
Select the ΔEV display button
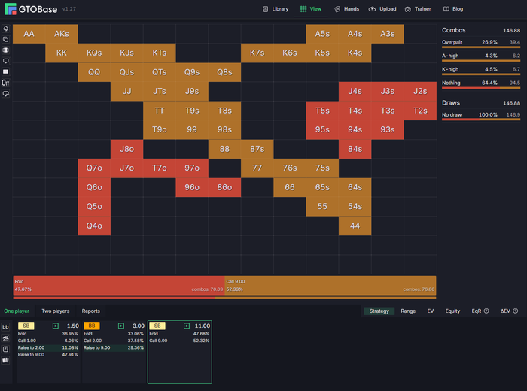[x=505, y=311]
